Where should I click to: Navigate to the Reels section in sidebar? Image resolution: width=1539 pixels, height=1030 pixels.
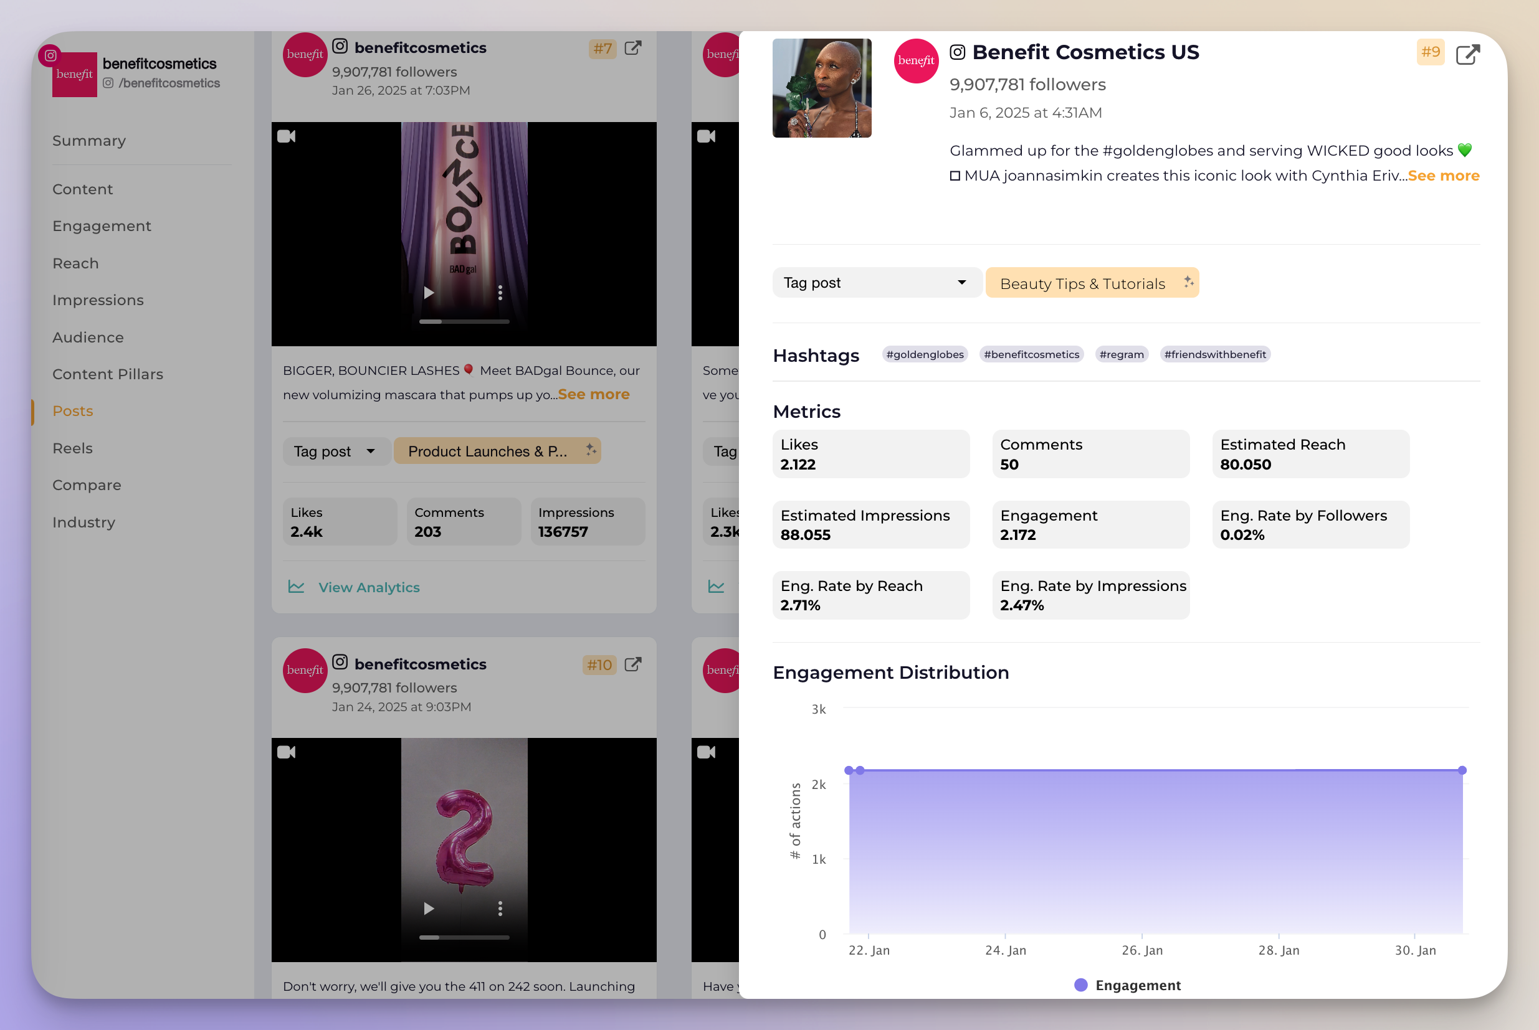71,448
